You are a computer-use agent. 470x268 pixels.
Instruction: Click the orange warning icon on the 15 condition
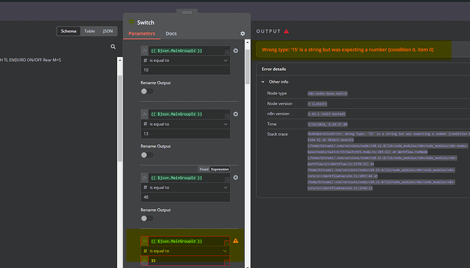click(x=236, y=240)
